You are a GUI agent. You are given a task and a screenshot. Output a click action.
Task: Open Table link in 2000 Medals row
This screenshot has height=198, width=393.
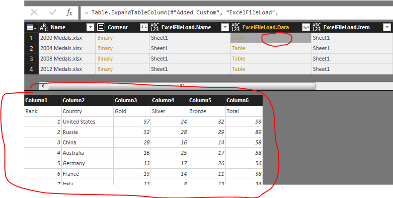tap(238, 38)
